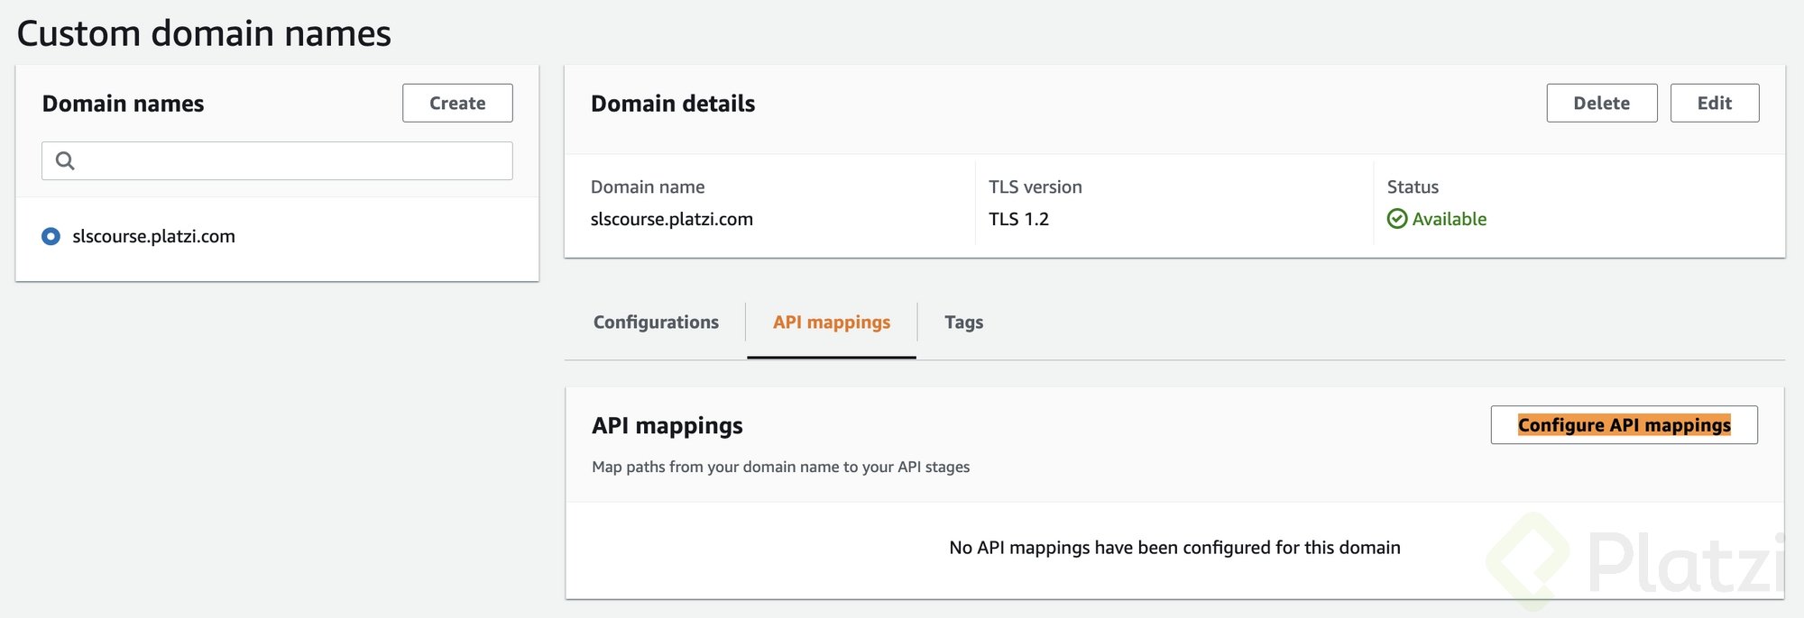The height and width of the screenshot is (618, 1804).
Task: Edit the domain details
Action: pos(1714,103)
